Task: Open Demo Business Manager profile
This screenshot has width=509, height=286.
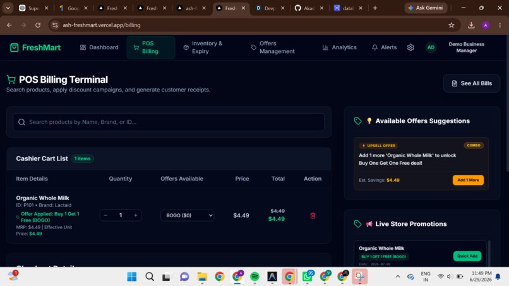Action: pyautogui.click(x=466, y=47)
